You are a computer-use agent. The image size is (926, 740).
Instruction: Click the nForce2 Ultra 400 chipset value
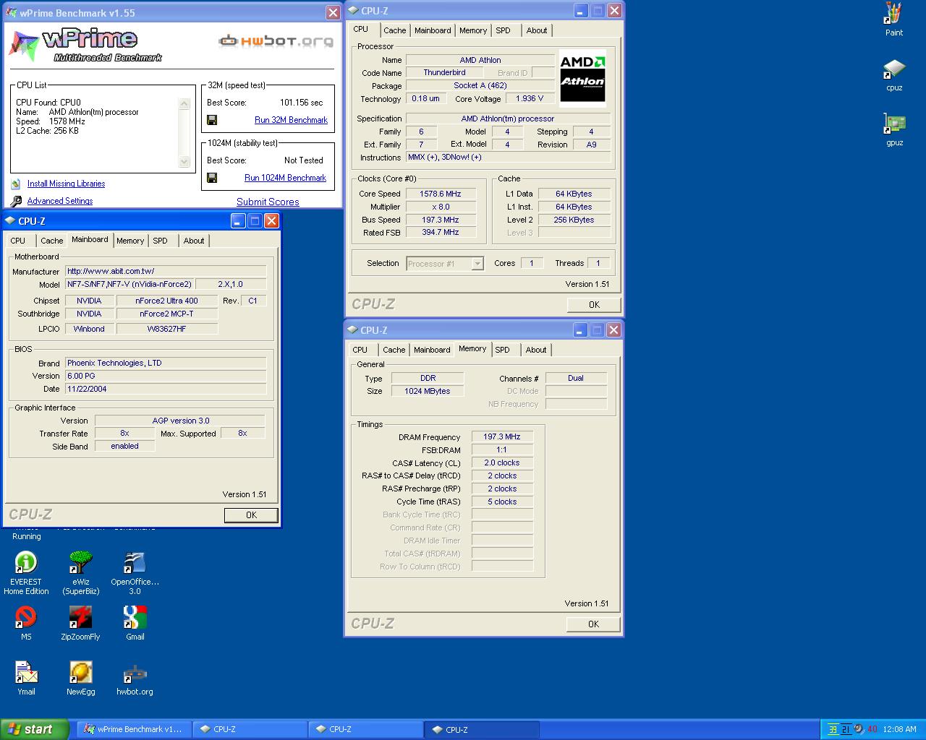(166, 301)
